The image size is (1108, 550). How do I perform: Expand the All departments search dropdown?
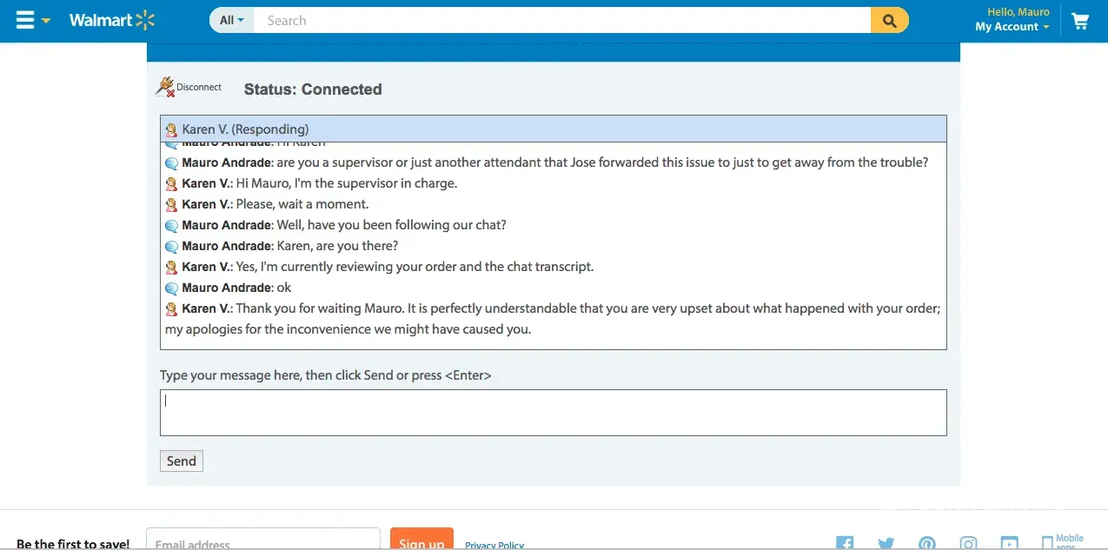click(231, 20)
